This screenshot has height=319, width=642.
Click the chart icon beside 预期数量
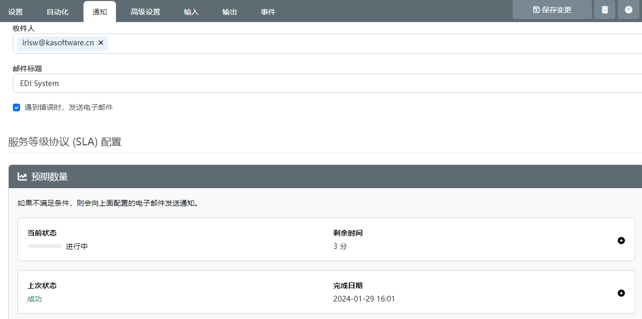click(22, 177)
